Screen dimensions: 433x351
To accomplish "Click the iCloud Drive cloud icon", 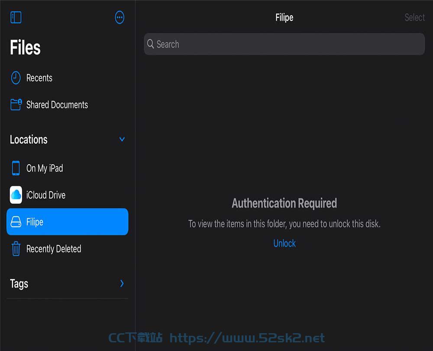I will click(x=16, y=195).
